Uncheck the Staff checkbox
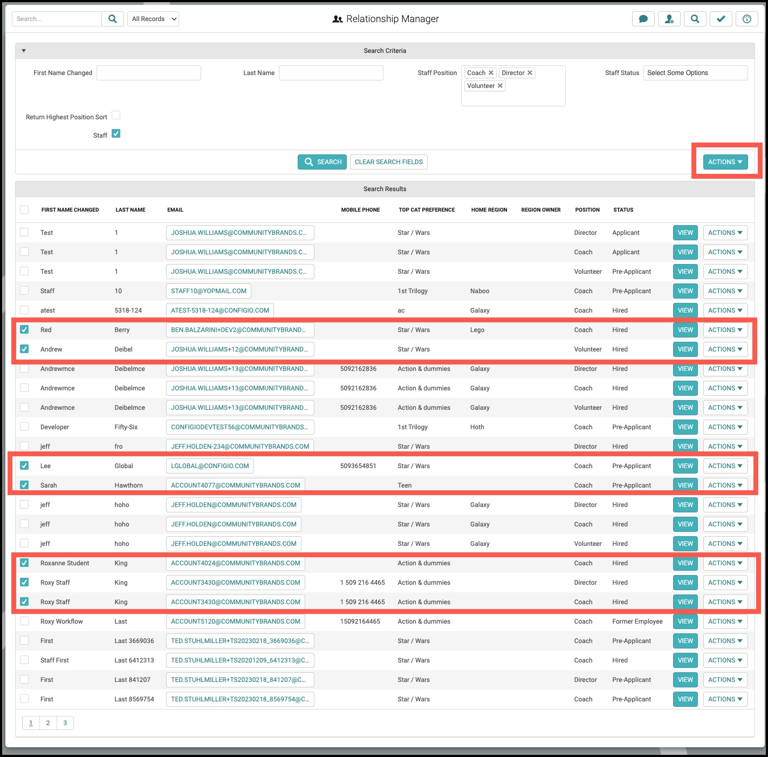The image size is (768, 757). coord(116,134)
